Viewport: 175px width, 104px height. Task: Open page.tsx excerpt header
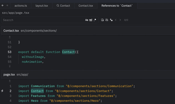(88, 75)
